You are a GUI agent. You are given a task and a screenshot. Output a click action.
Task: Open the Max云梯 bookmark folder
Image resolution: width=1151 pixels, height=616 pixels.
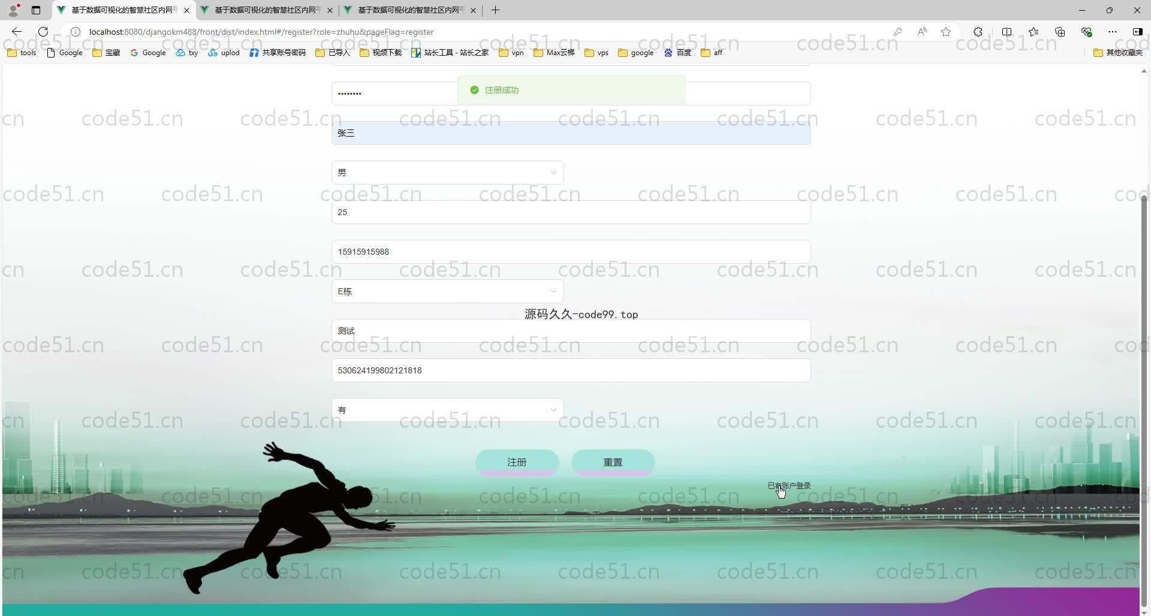coord(554,53)
